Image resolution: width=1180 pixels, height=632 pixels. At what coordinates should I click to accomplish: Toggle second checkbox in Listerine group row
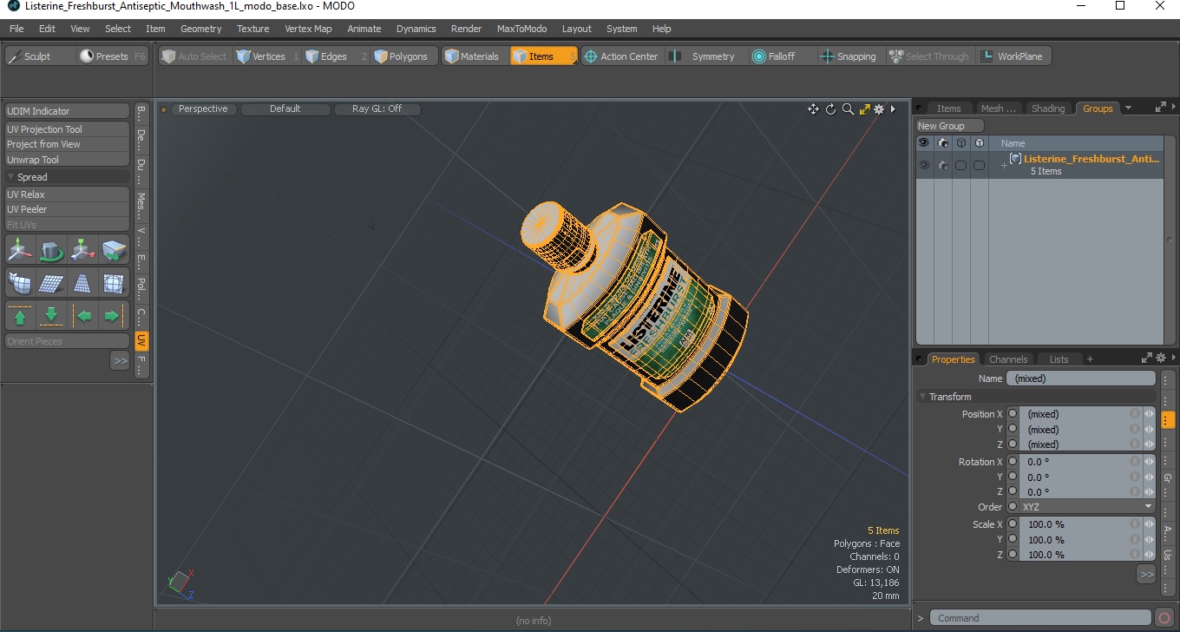(x=979, y=165)
